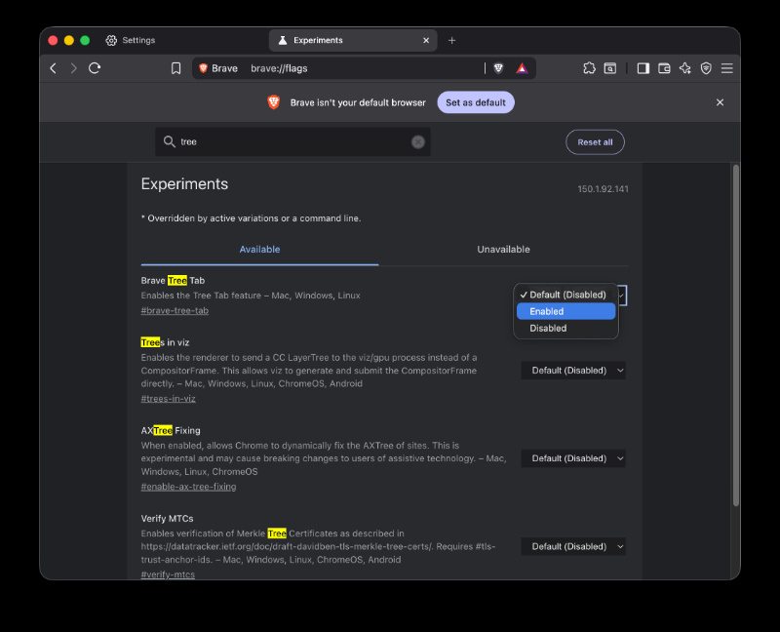Click the Verify MTCs flag title

point(167,519)
